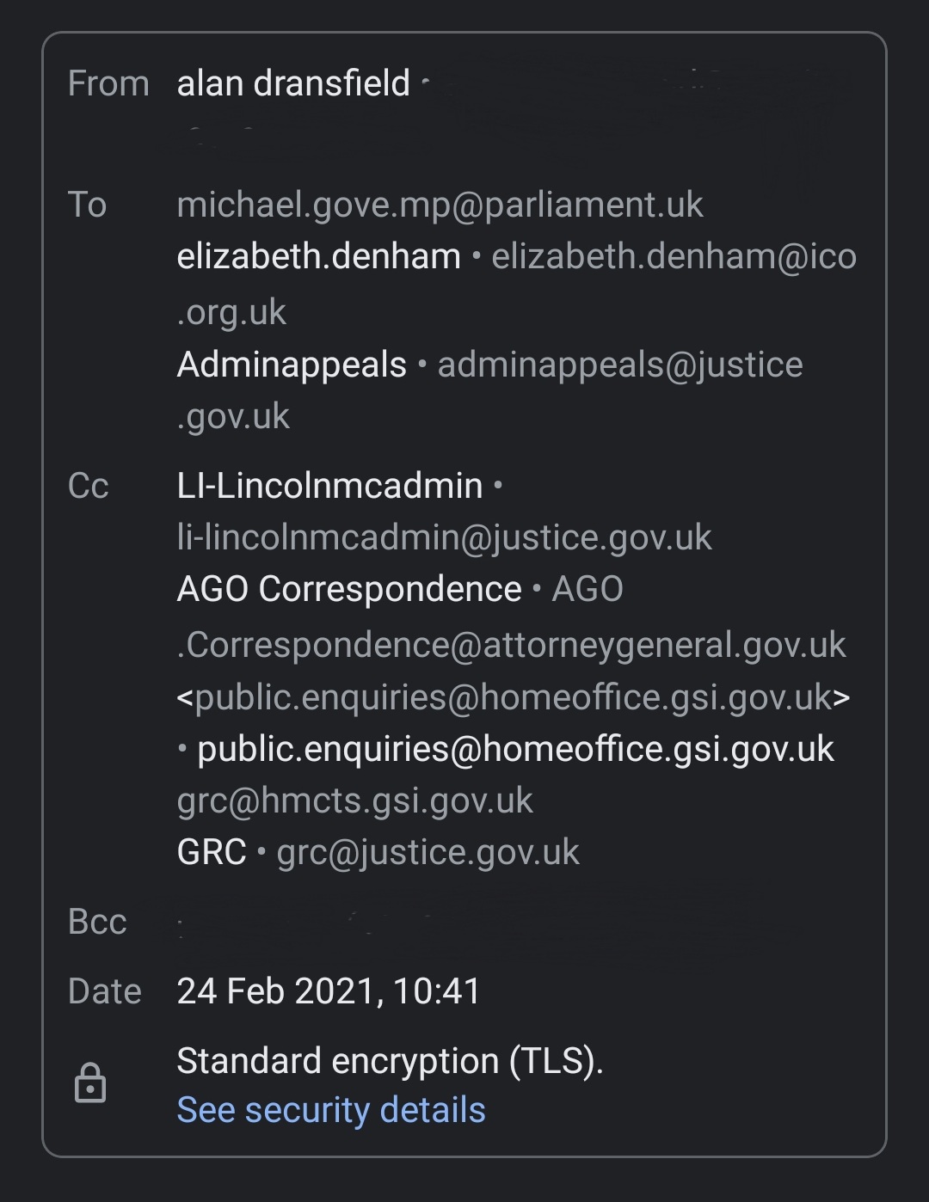Tap the grc@justice.gov.uk email address

tap(428, 852)
